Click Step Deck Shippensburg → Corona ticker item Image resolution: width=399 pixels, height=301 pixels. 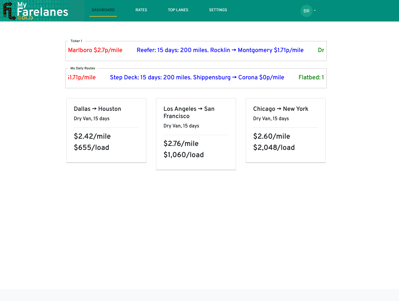197,78
